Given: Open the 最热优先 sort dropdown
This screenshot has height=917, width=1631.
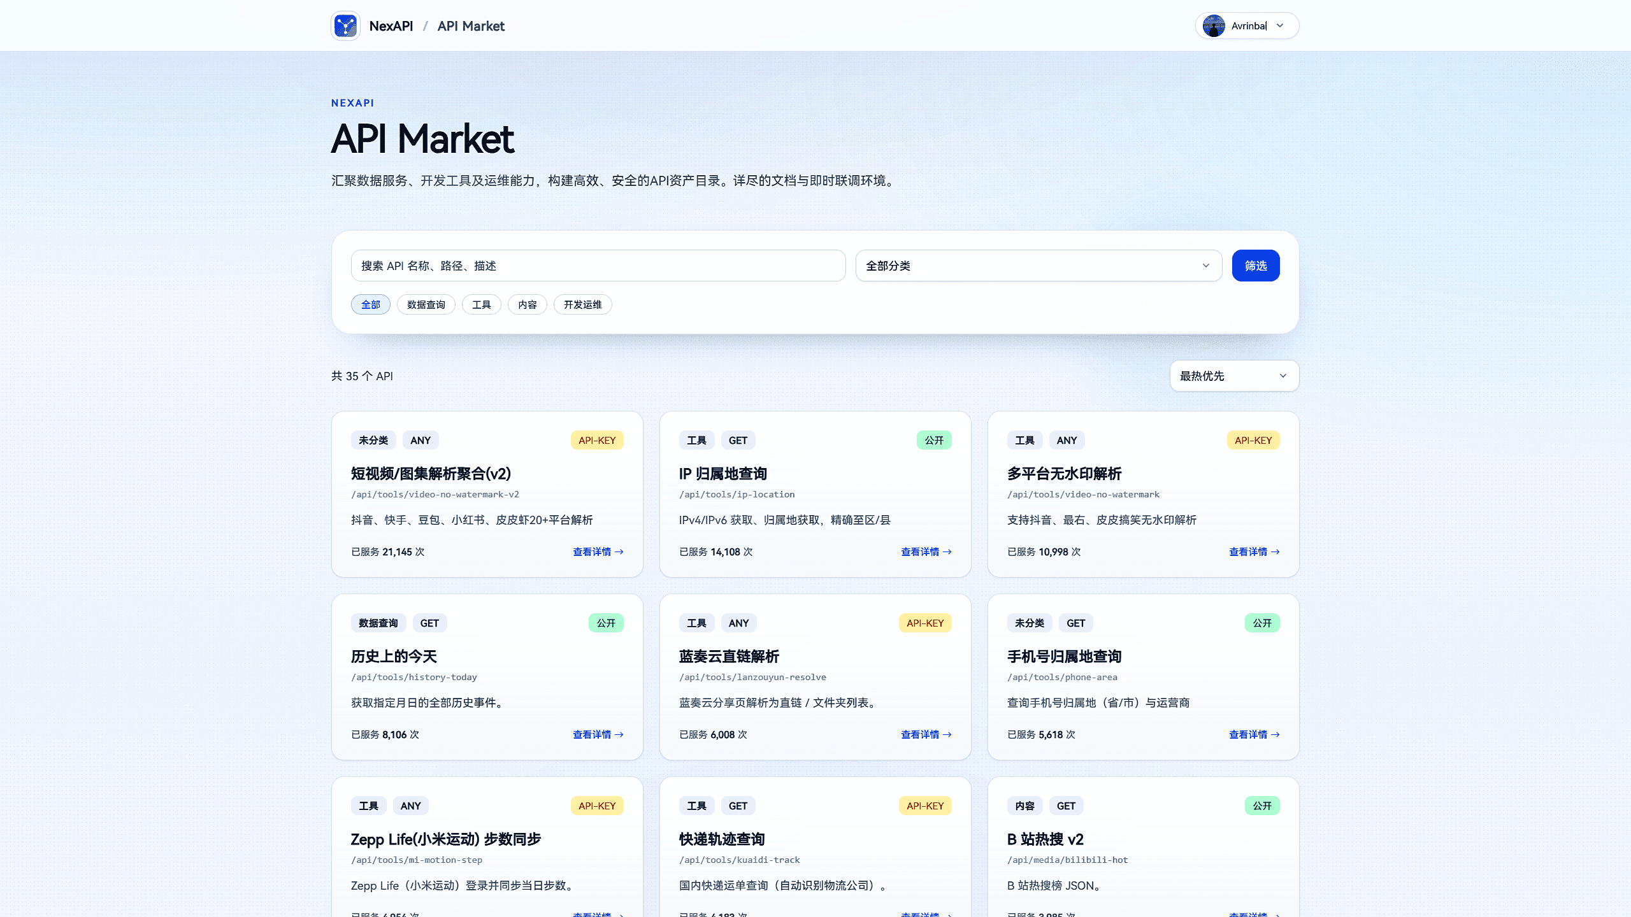Looking at the screenshot, I should click(x=1233, y=376).
